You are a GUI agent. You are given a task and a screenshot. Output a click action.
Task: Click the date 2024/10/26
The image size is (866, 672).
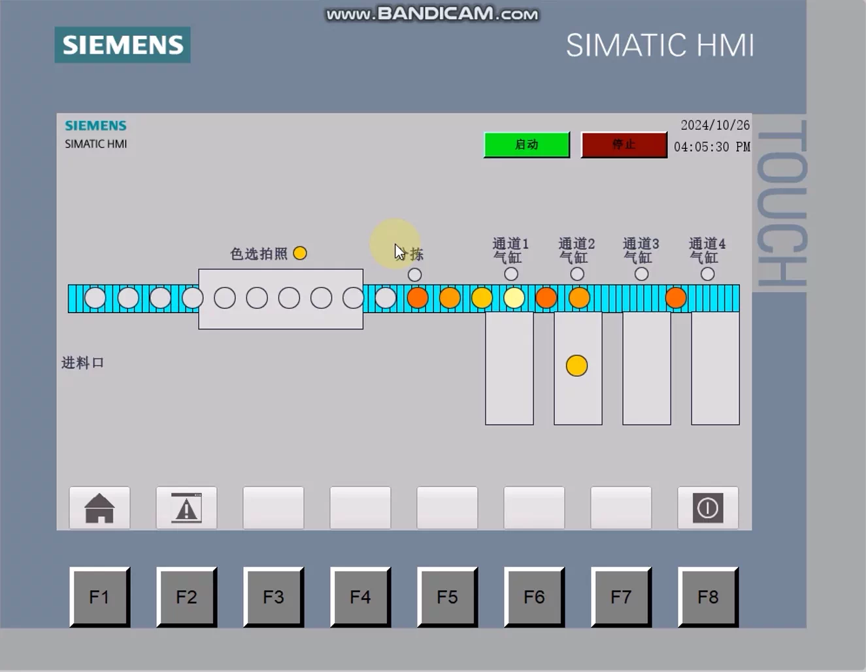[715, 125]
